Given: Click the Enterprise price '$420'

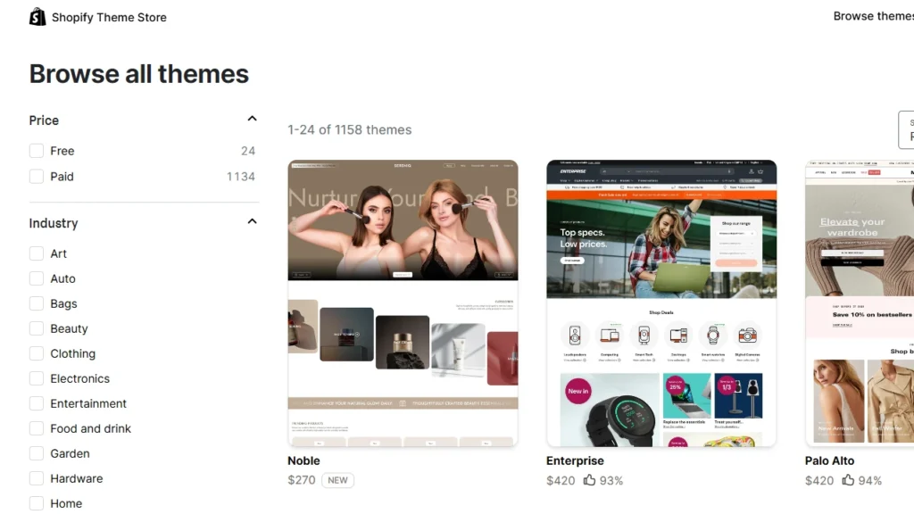Looking at the screenshot, I should (561, 481).
